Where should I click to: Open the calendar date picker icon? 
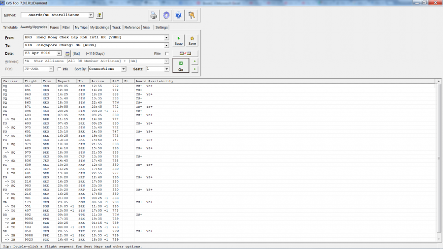(x=67, y=53)
